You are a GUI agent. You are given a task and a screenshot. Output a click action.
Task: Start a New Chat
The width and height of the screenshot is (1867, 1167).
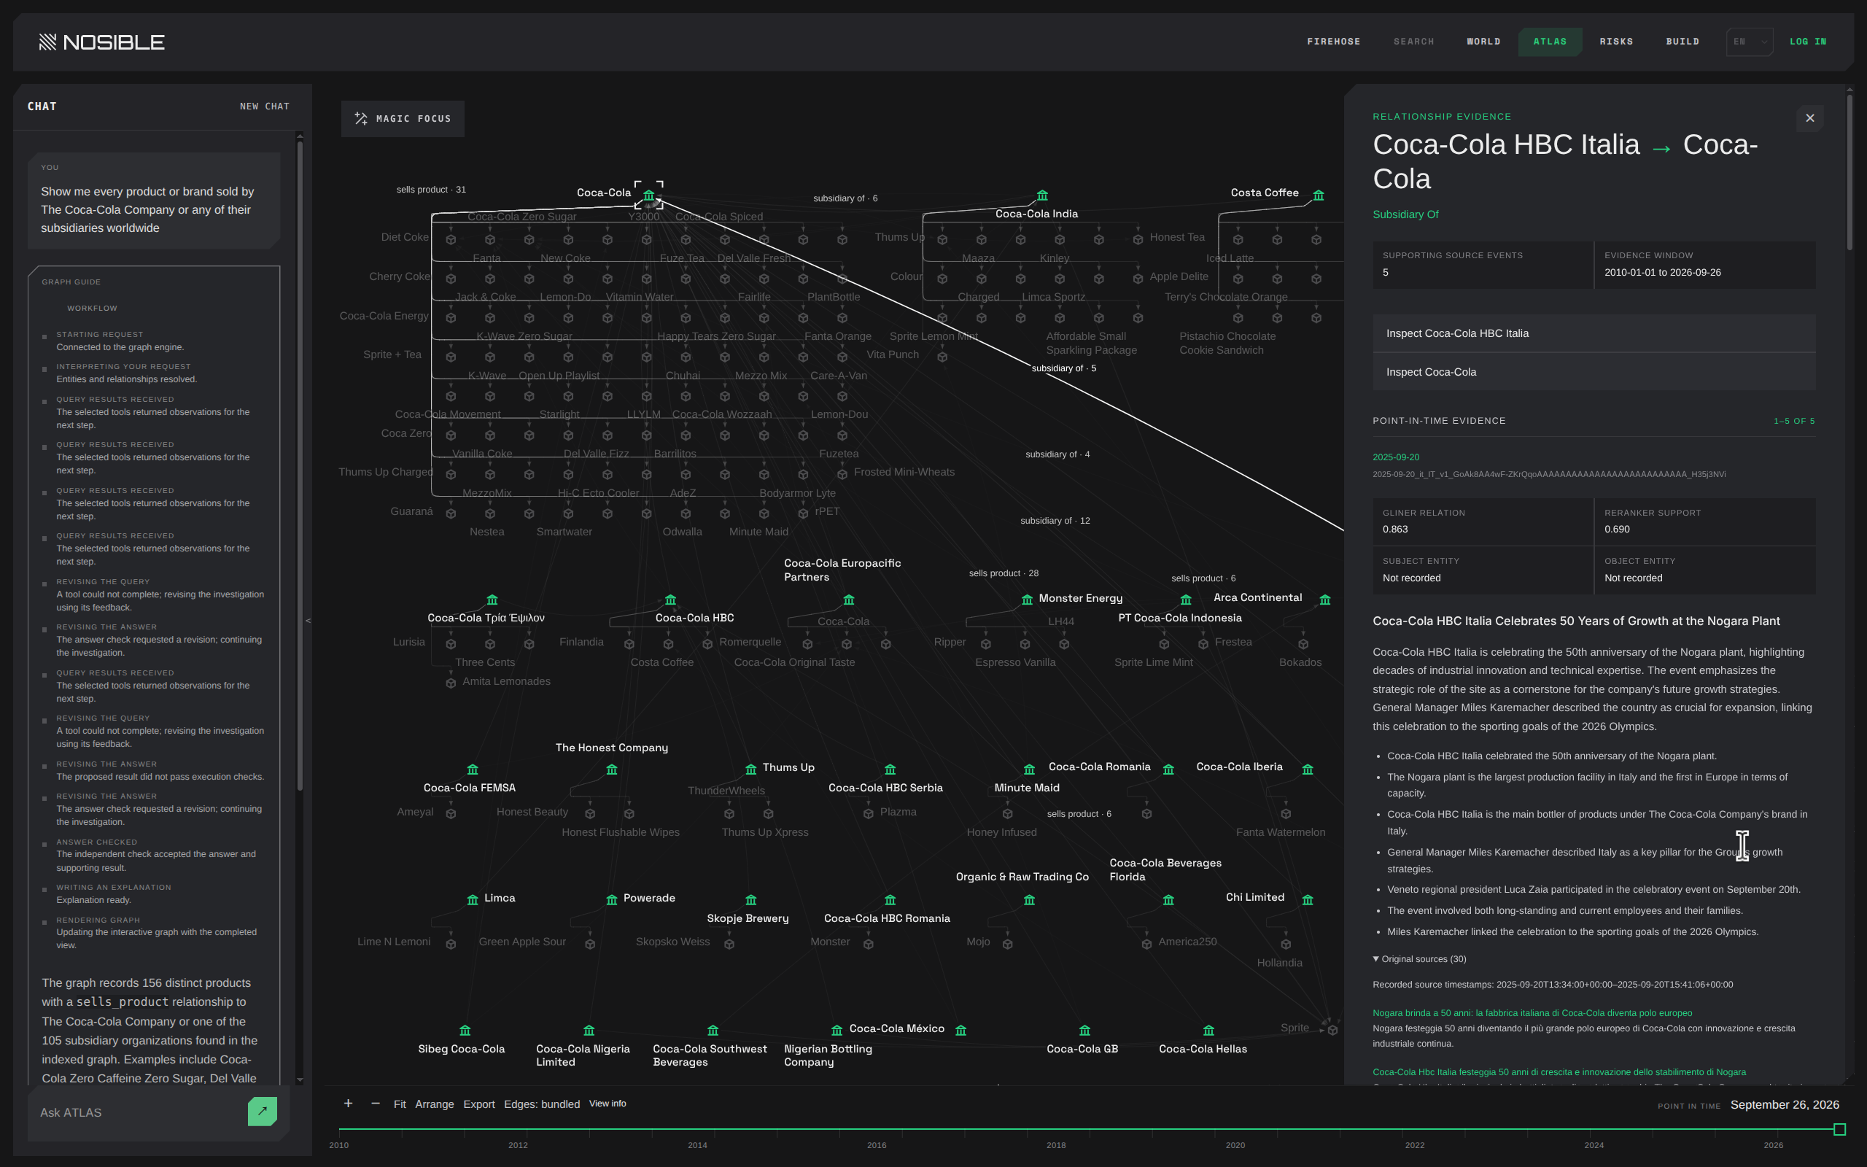[265, 106]
